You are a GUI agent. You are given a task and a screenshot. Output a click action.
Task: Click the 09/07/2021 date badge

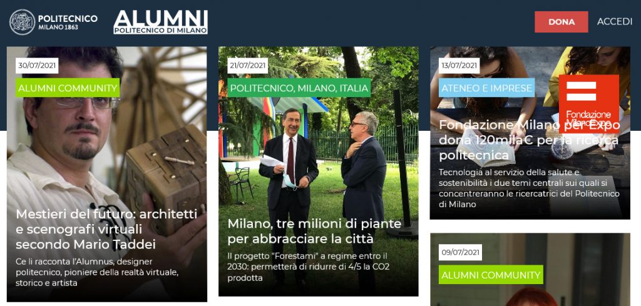coord(460,252)
